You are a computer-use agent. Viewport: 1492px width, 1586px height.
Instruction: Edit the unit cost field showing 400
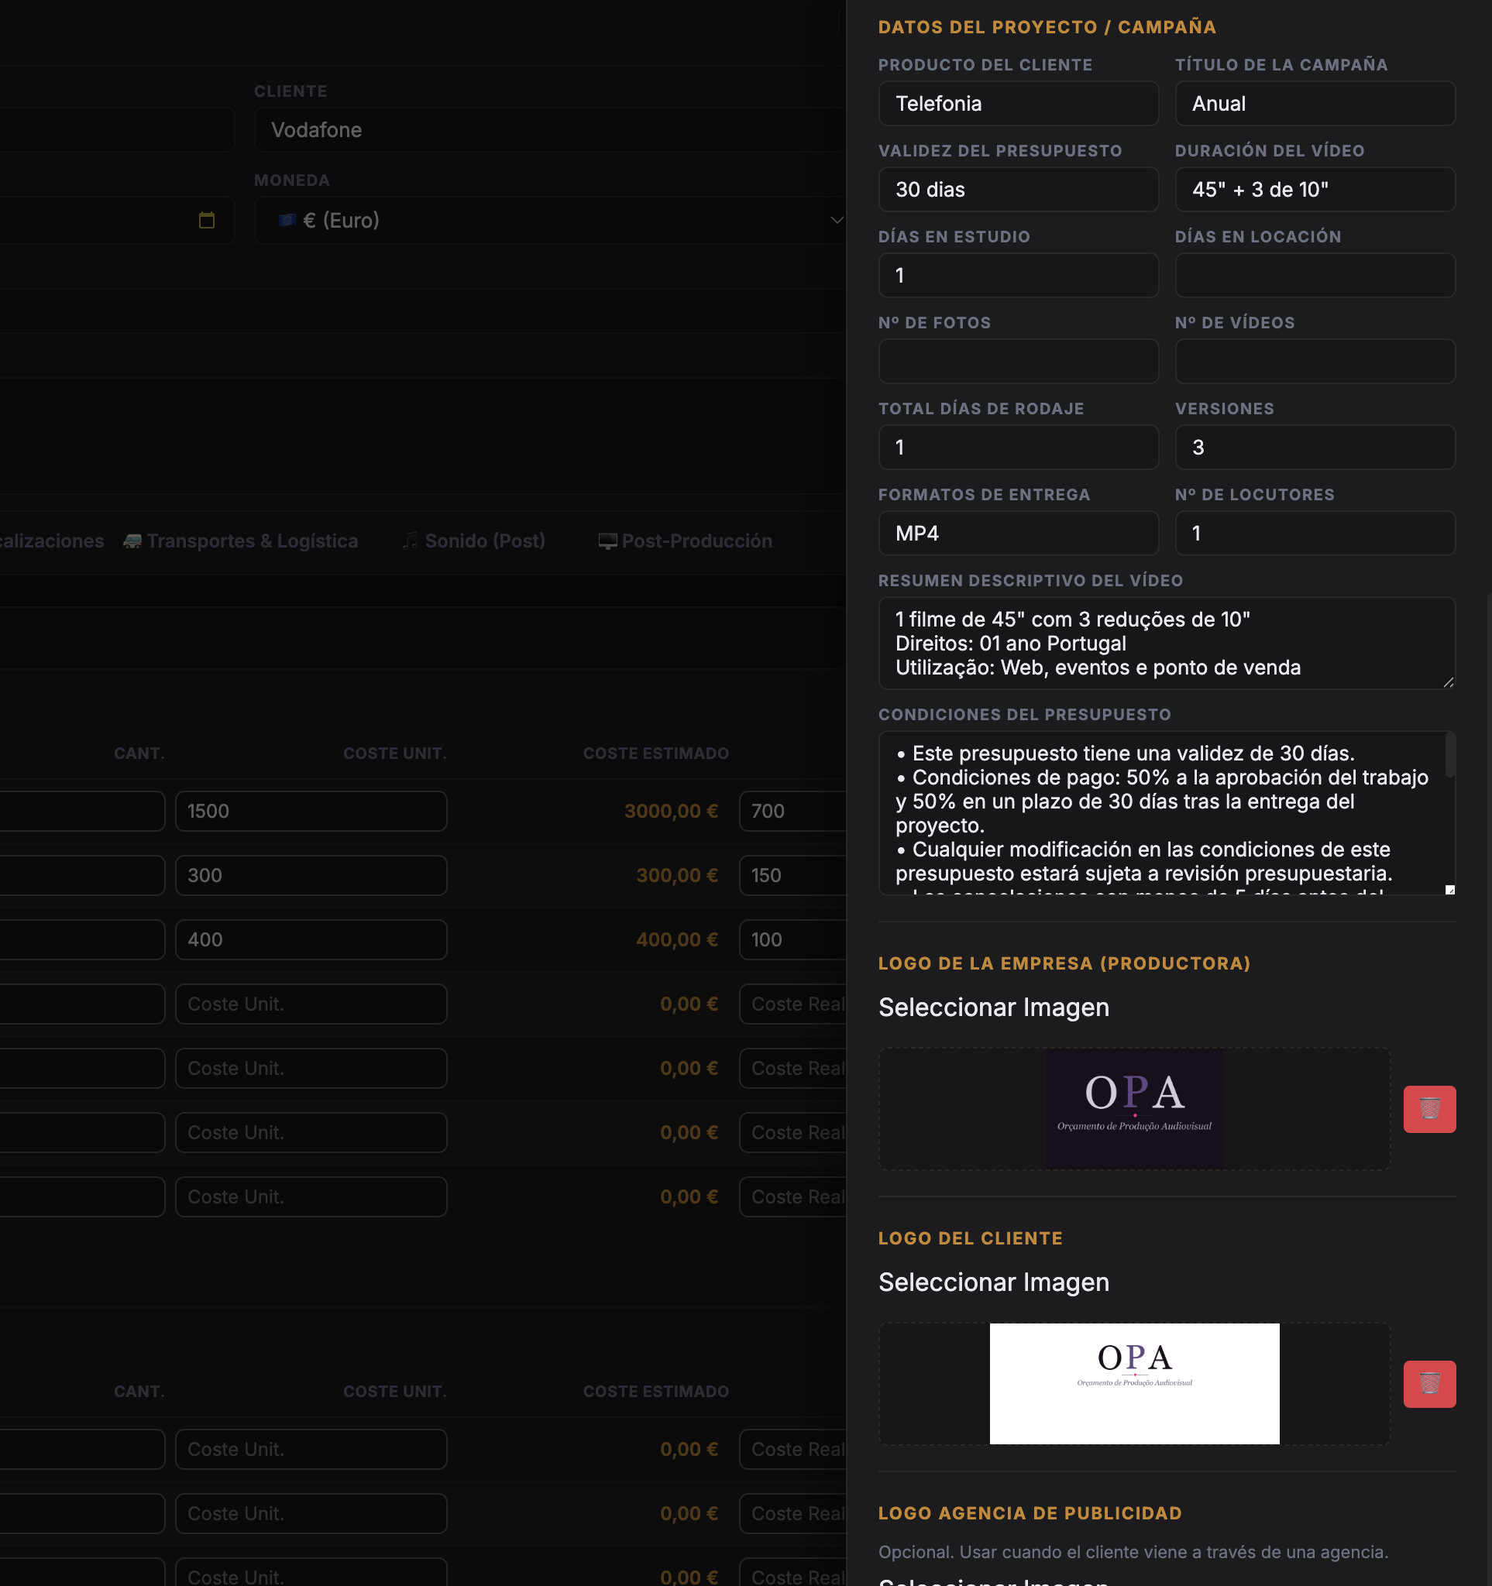click(311, 940)
